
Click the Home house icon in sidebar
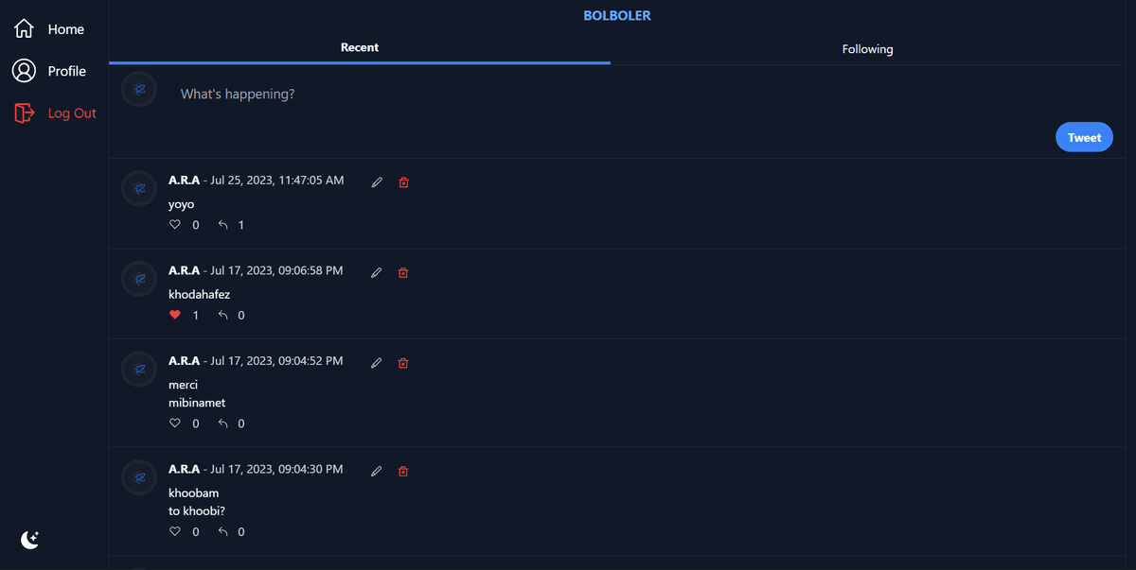coord(24,29)
